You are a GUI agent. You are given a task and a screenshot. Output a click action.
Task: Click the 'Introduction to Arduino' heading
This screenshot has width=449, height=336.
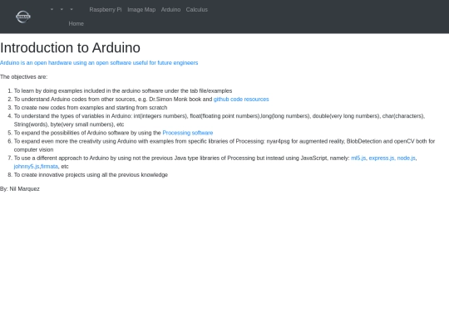(x=70, y=48)
